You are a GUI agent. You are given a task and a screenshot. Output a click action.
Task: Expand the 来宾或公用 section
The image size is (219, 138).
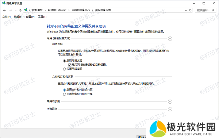170,101
